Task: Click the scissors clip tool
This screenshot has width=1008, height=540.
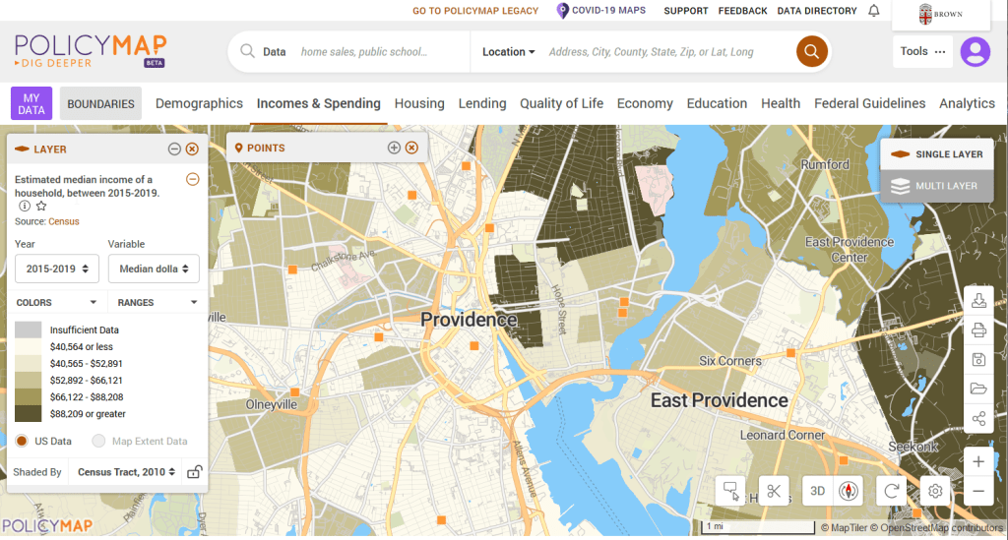Action: point(774,491)
